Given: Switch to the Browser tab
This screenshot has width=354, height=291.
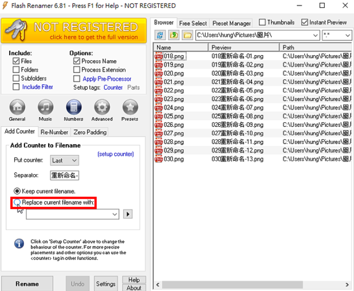Looking at the screenshot, I should pos(164,23).
